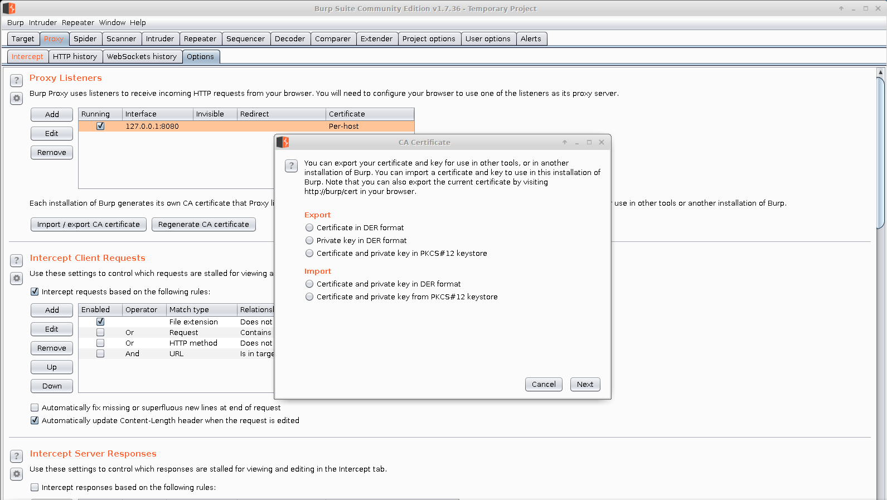Viewport: 887px width, 500px height.
Task: Switch to the Comparer tab
Action: coord(333,38)
